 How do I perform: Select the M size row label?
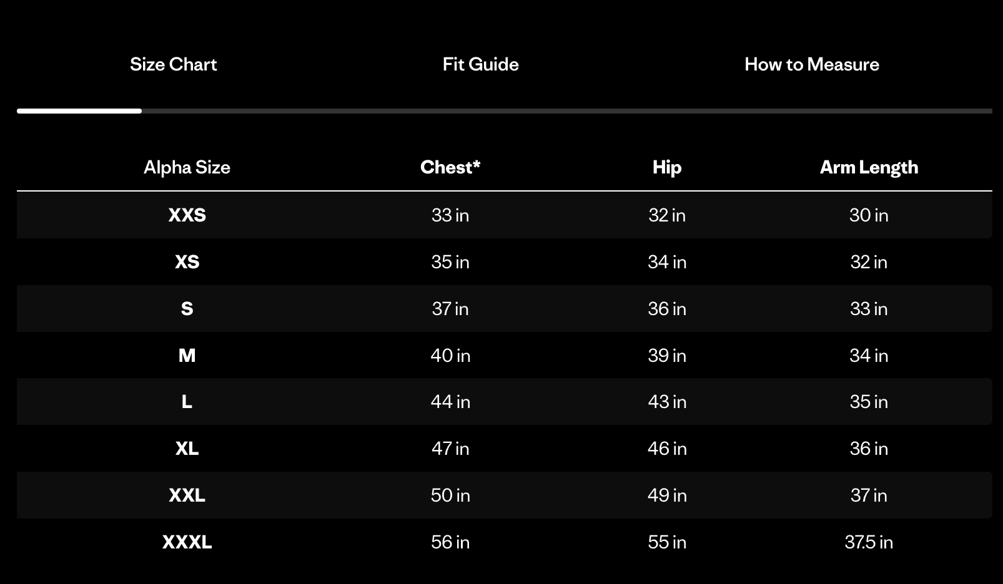point(187,356)
